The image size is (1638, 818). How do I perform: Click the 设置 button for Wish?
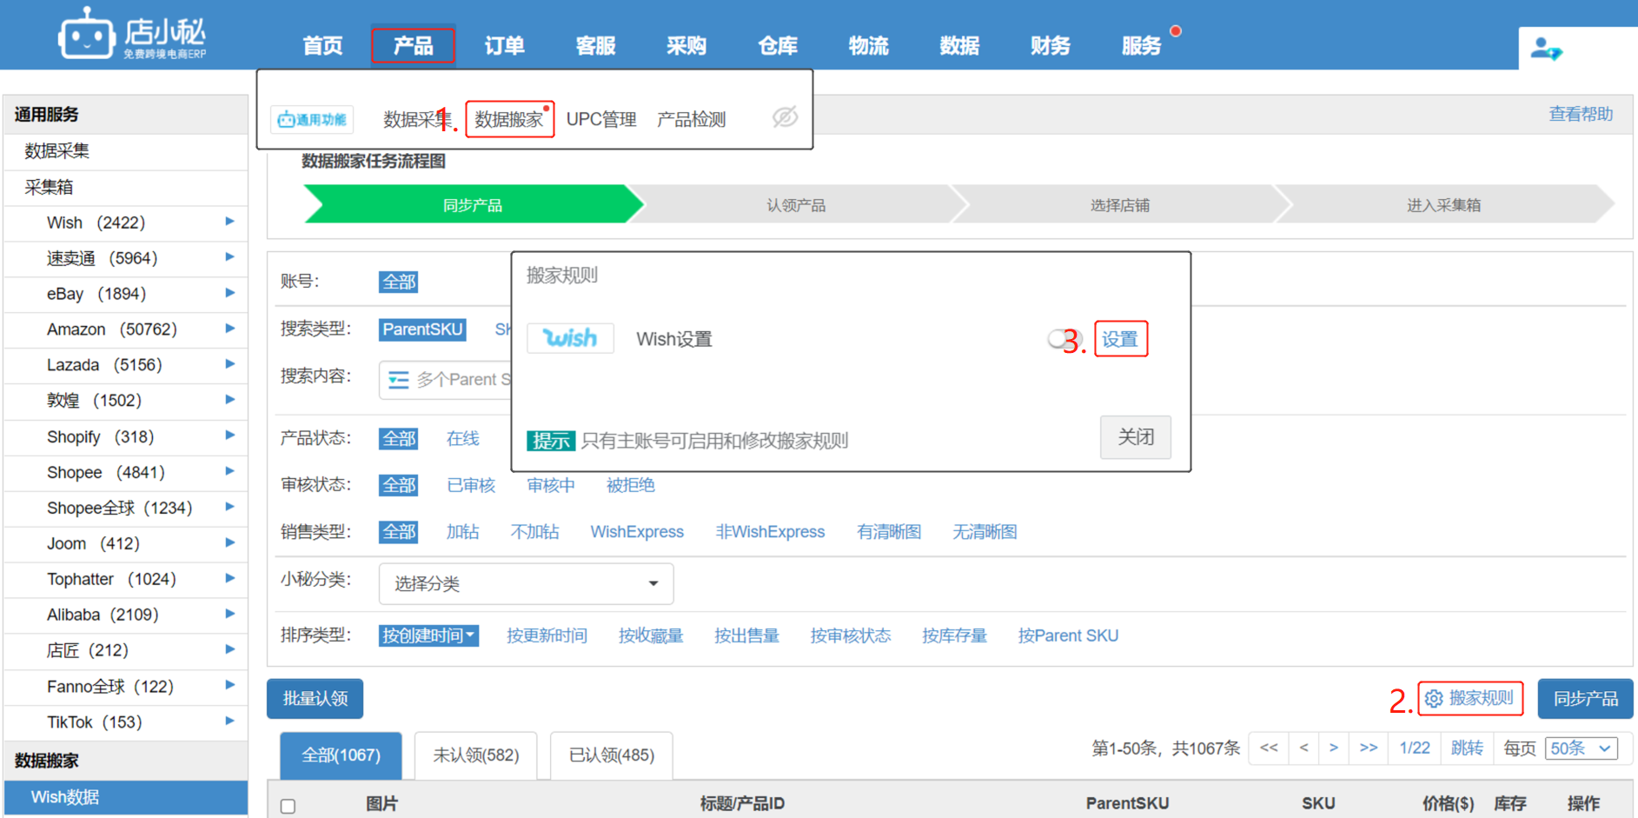(1121, 339)
